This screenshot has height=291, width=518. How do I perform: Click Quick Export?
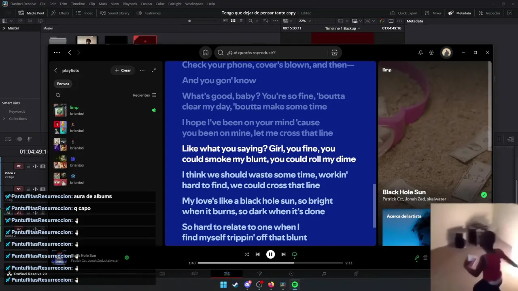click(403, 13)
